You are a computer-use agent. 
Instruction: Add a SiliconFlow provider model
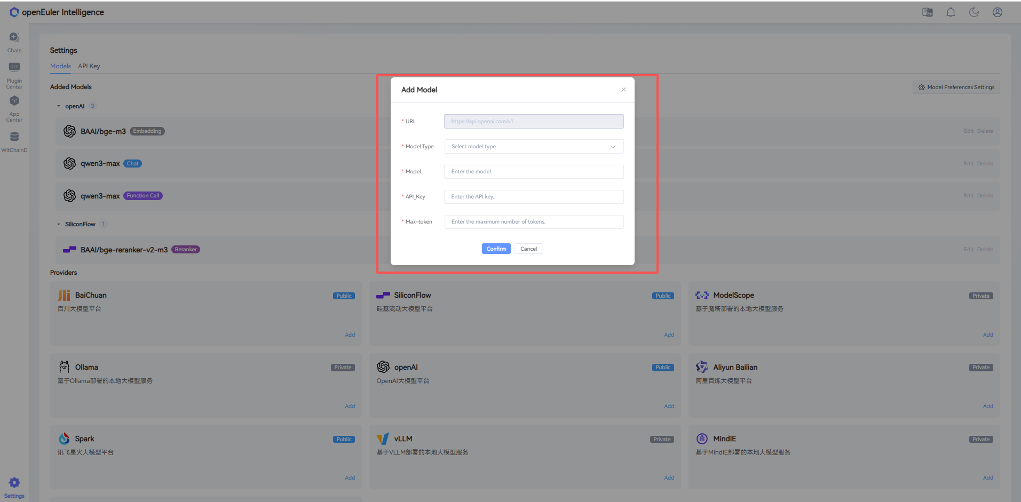(669, 335)
